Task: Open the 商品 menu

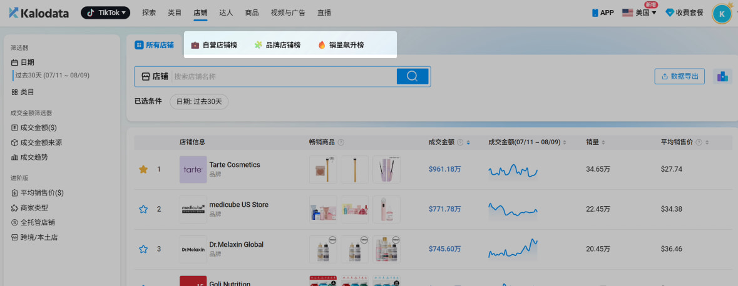Action: pos(252,12)
